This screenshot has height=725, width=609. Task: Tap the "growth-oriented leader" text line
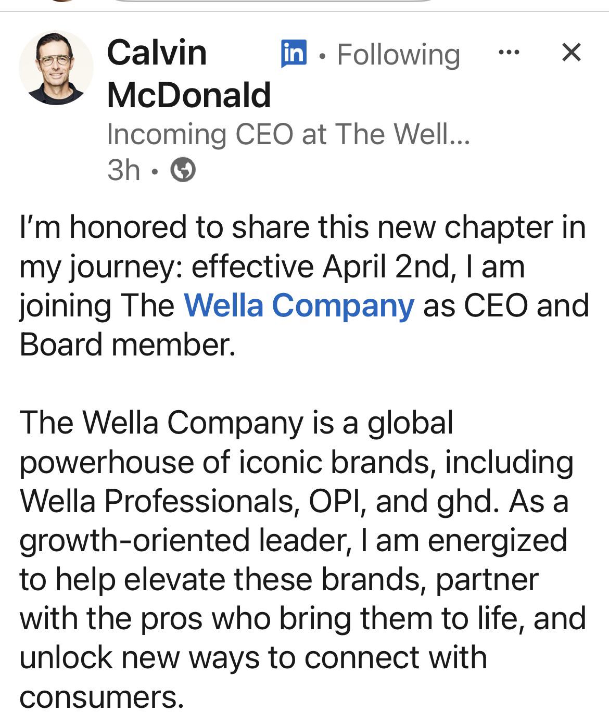(293, 540)
